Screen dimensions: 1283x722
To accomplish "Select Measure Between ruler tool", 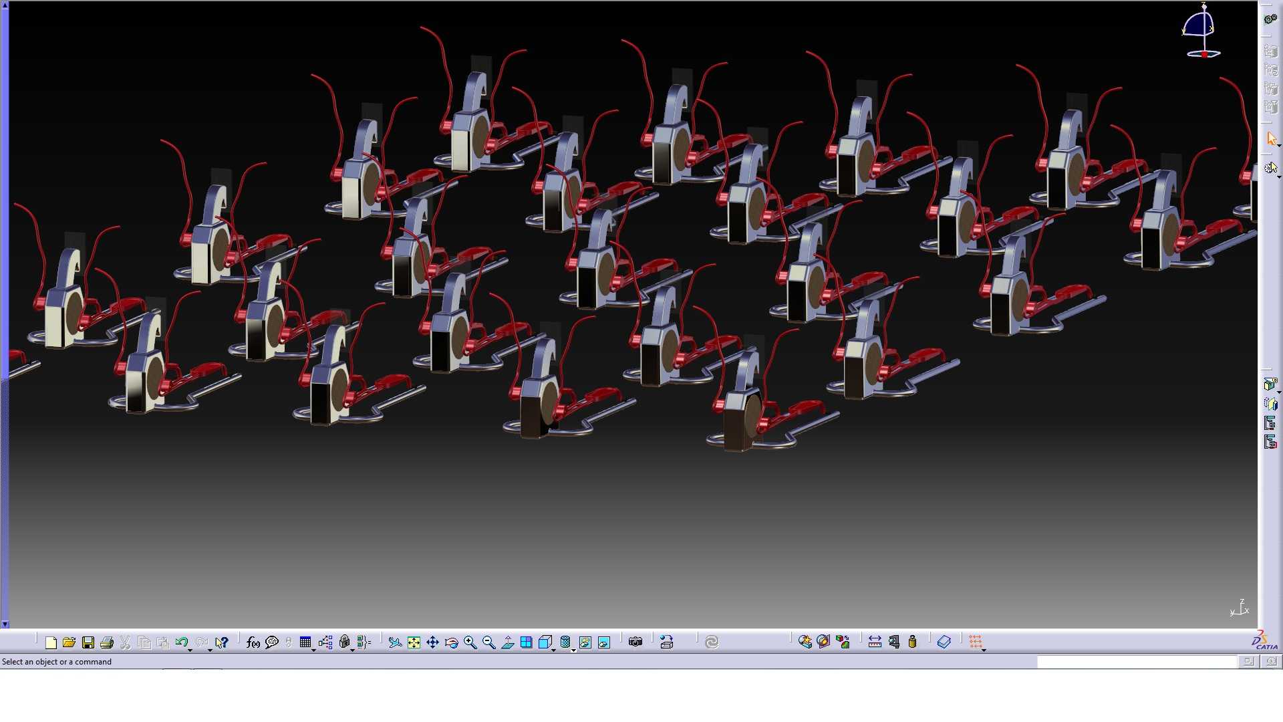I will click(x=875, y=642).
